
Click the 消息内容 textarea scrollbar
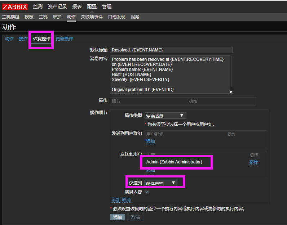pyautogui.click(x=231, y=71)
